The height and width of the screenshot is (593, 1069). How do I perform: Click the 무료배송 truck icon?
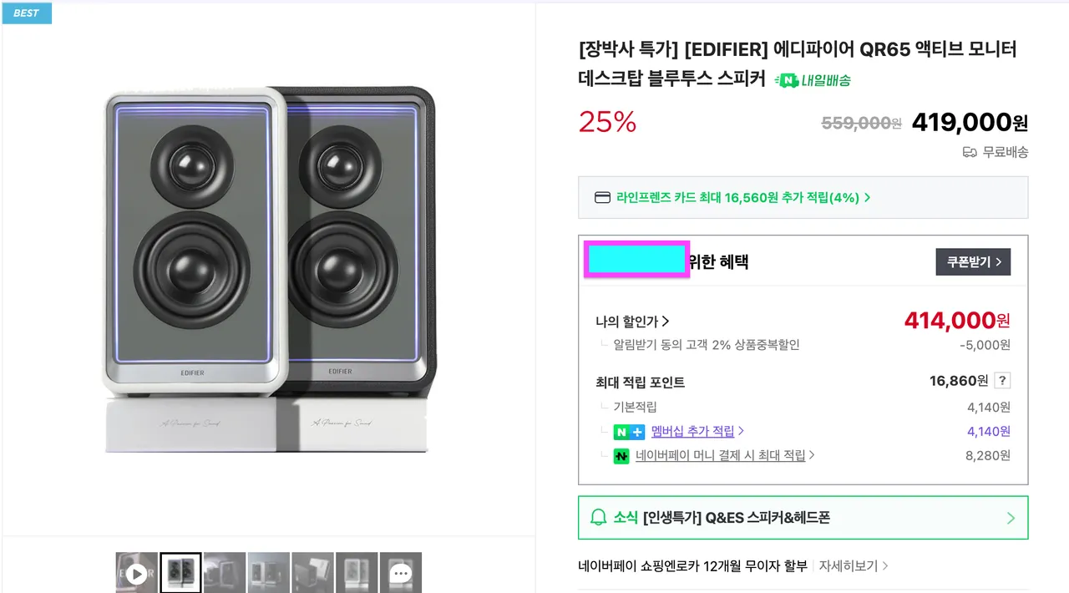coord(970,152)
